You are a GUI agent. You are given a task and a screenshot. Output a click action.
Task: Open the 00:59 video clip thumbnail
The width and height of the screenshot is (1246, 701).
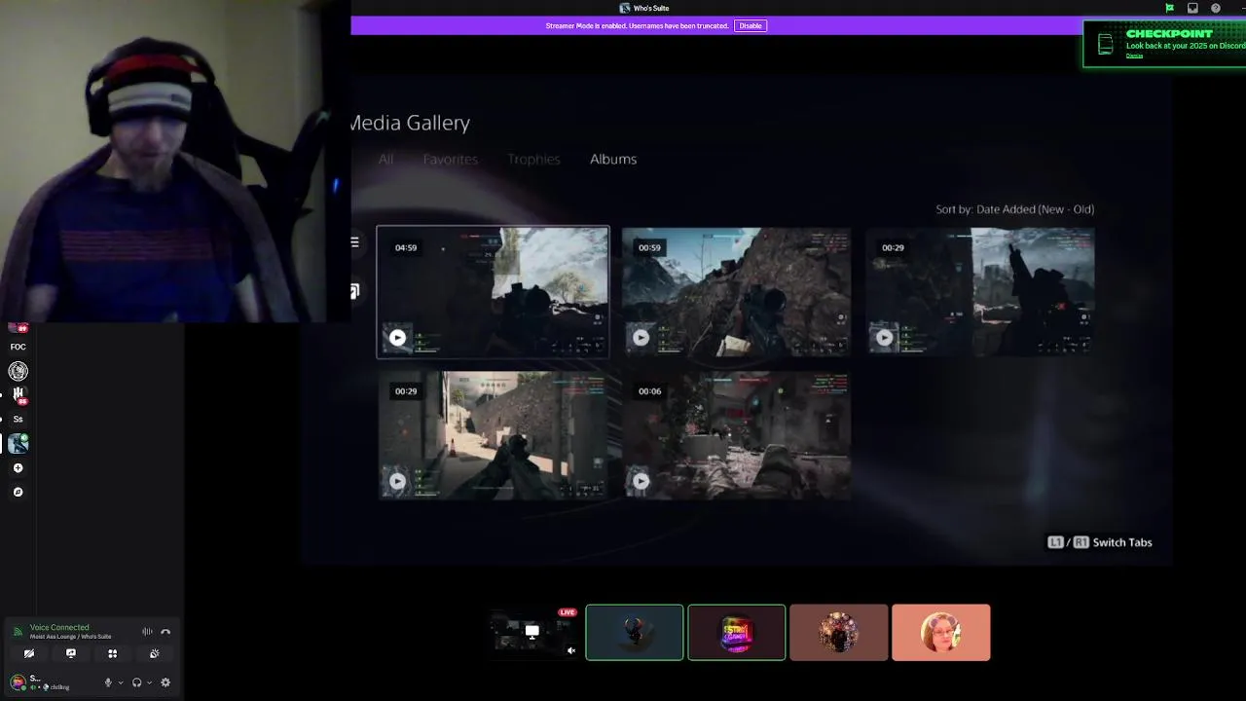pyautogui.click(x=737, y=292)
